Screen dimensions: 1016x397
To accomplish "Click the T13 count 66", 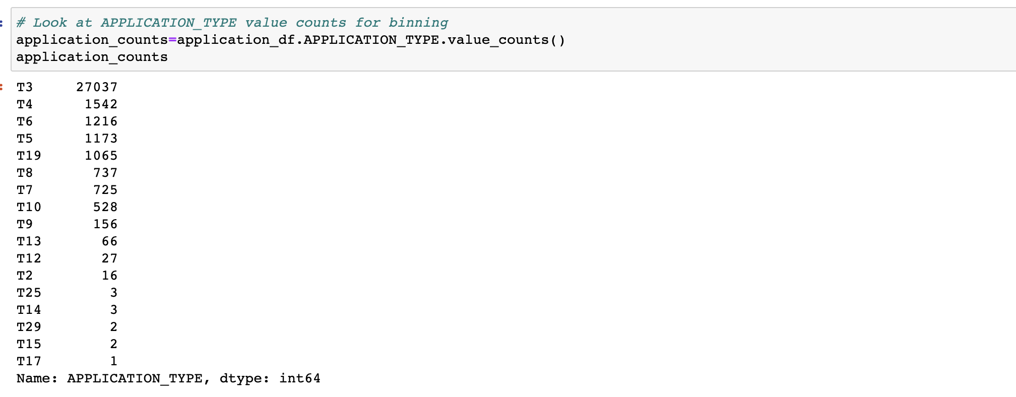I will coord(109,241).
